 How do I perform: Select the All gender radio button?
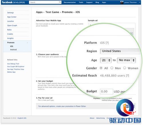point(101,68)
